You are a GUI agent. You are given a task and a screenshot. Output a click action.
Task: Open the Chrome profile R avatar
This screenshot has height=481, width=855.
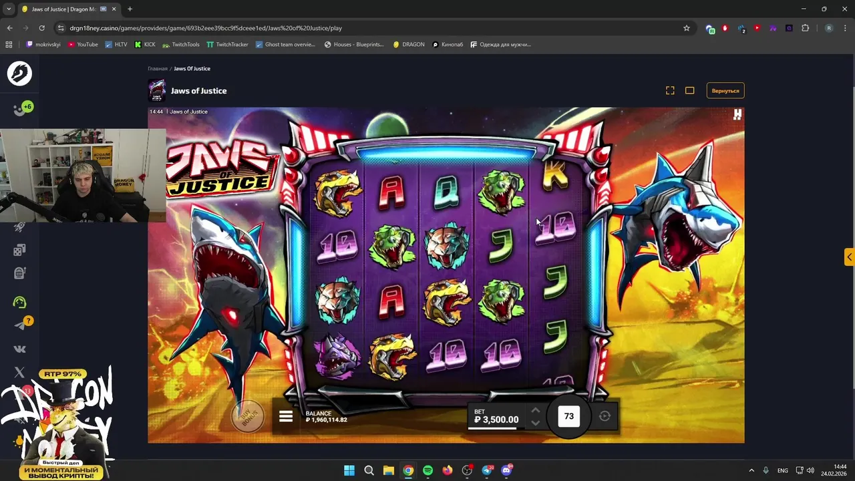(829, 28)
